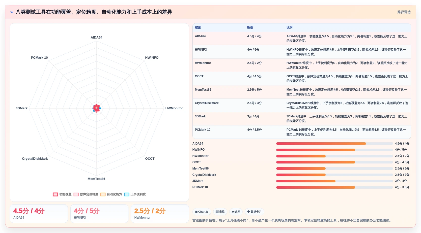421x233 pixels.
Task: Click the 3DMark维度中 description text
Action: coord(347,119)
